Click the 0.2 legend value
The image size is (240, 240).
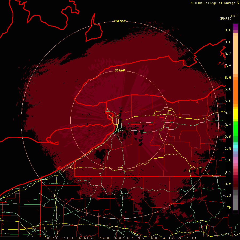tap(228, 172)
